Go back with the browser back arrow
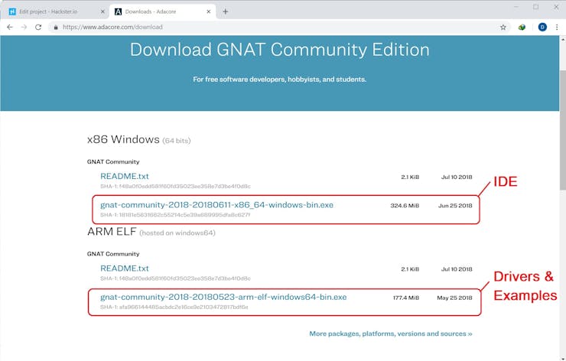 pos(10,27)
